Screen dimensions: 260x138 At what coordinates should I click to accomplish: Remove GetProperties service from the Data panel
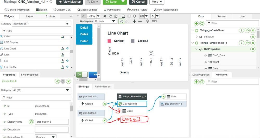(253, 49)
